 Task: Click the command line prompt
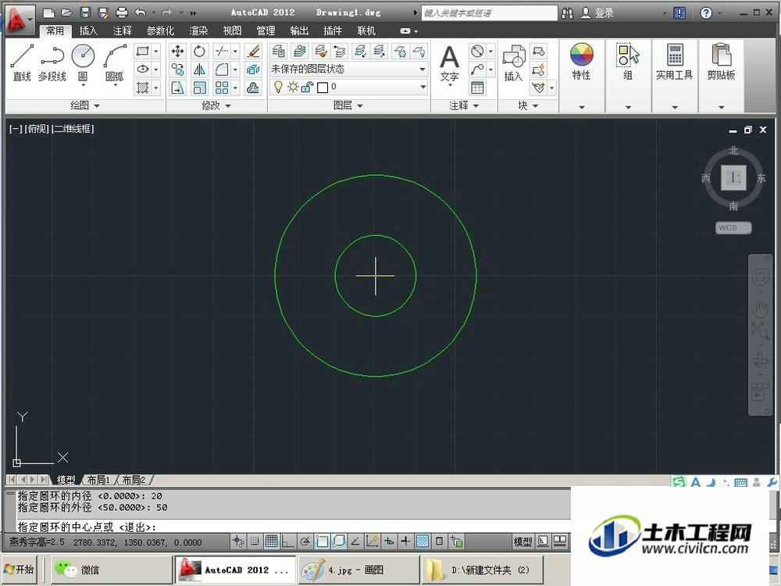tap(294, 526)
